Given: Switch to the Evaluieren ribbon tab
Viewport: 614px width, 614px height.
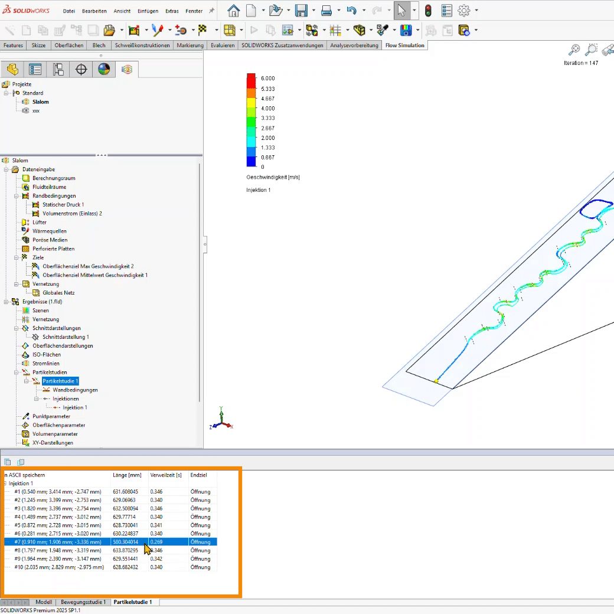Looking at the screenshot, I should pyautogui.click(x=223, y=45).
